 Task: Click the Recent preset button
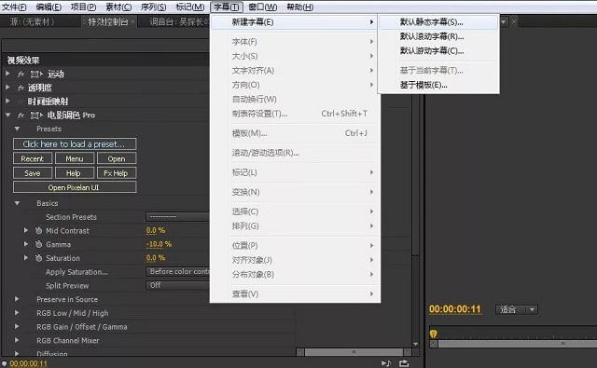point(33,158)
